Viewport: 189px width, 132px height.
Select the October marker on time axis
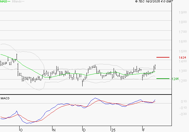(x=21, y=130)
